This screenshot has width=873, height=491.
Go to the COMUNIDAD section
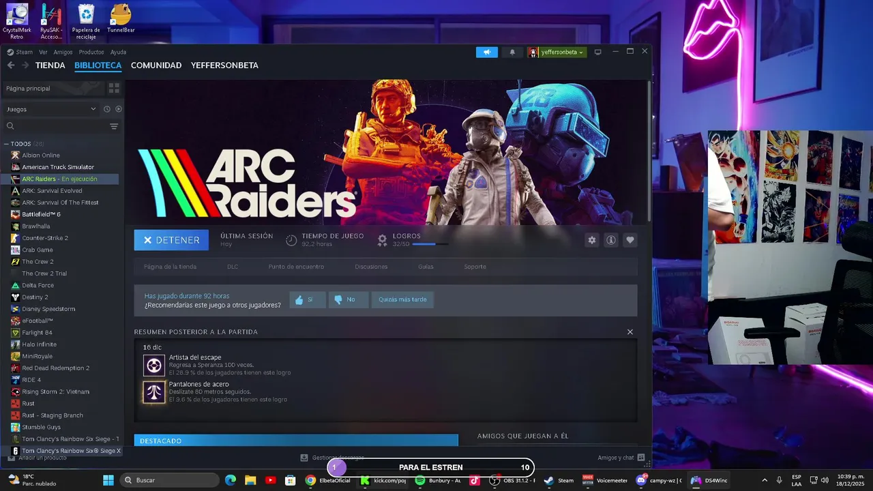(156, 65)
